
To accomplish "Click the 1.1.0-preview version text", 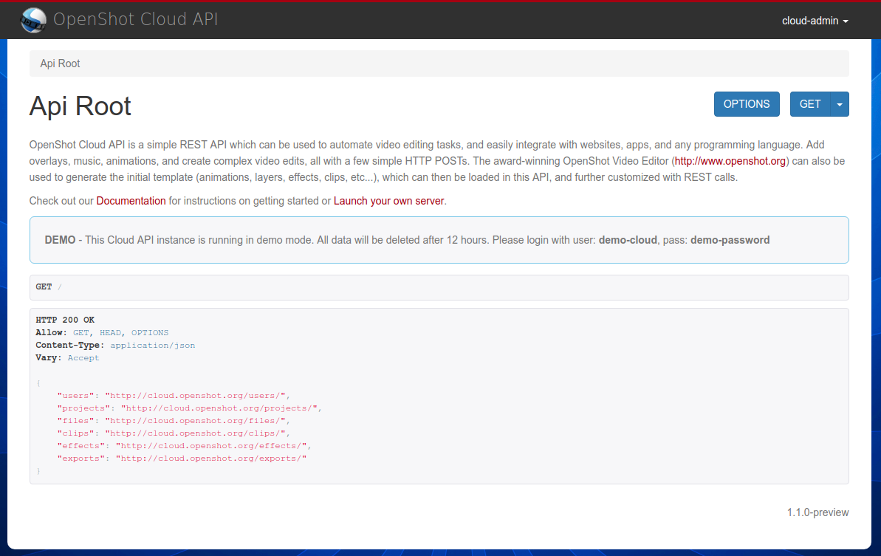I will (x=817, y=512).
